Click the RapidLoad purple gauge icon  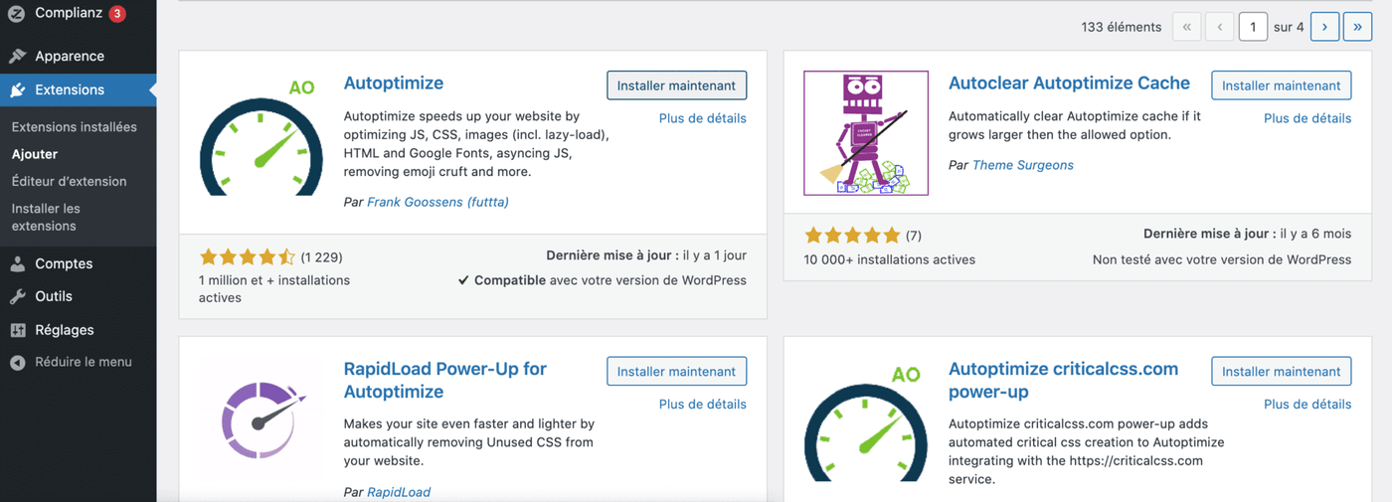click(261, 419)
